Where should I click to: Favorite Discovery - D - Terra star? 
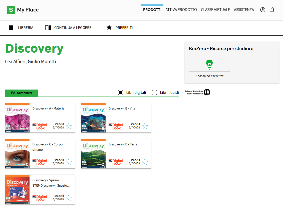coord(145,162)
